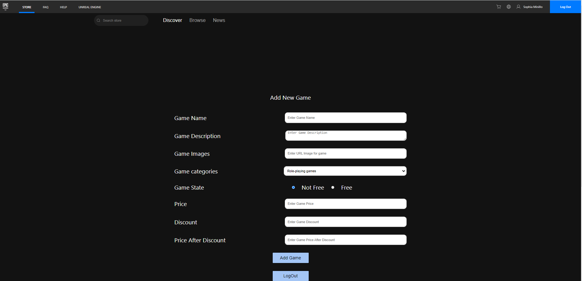The height and width of the screenshot is (281, 582).
Task: Open the shopping cart icon
Action: (499, 7)
